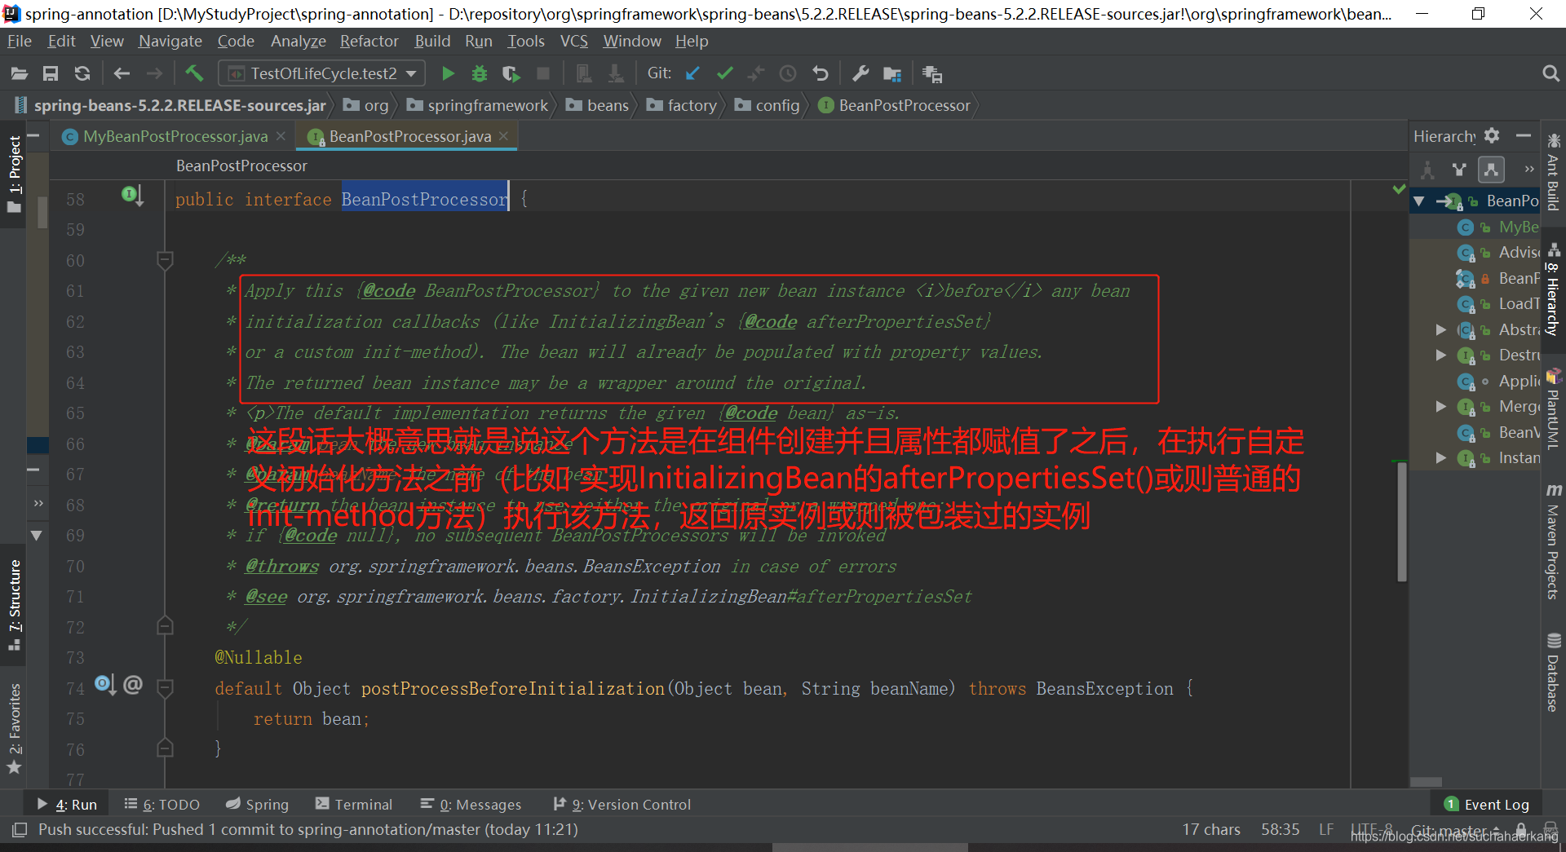This screenshot has height=852, width=1566.
Task: Select the MyBe class in Hierarchy tree
Action: (1499, 227)
